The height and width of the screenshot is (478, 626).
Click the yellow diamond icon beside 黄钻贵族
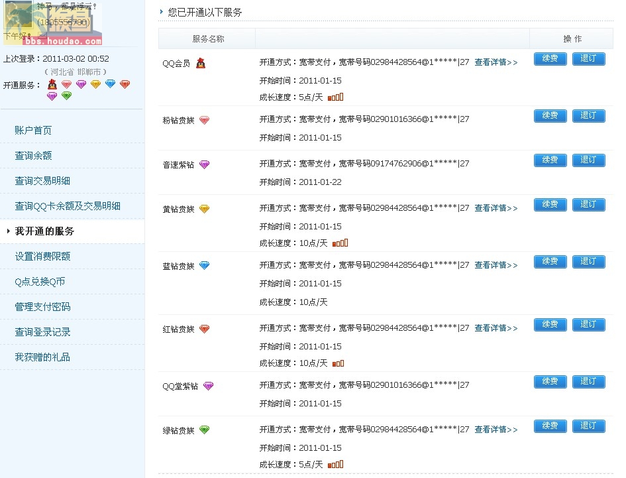(x=205, y=209)
